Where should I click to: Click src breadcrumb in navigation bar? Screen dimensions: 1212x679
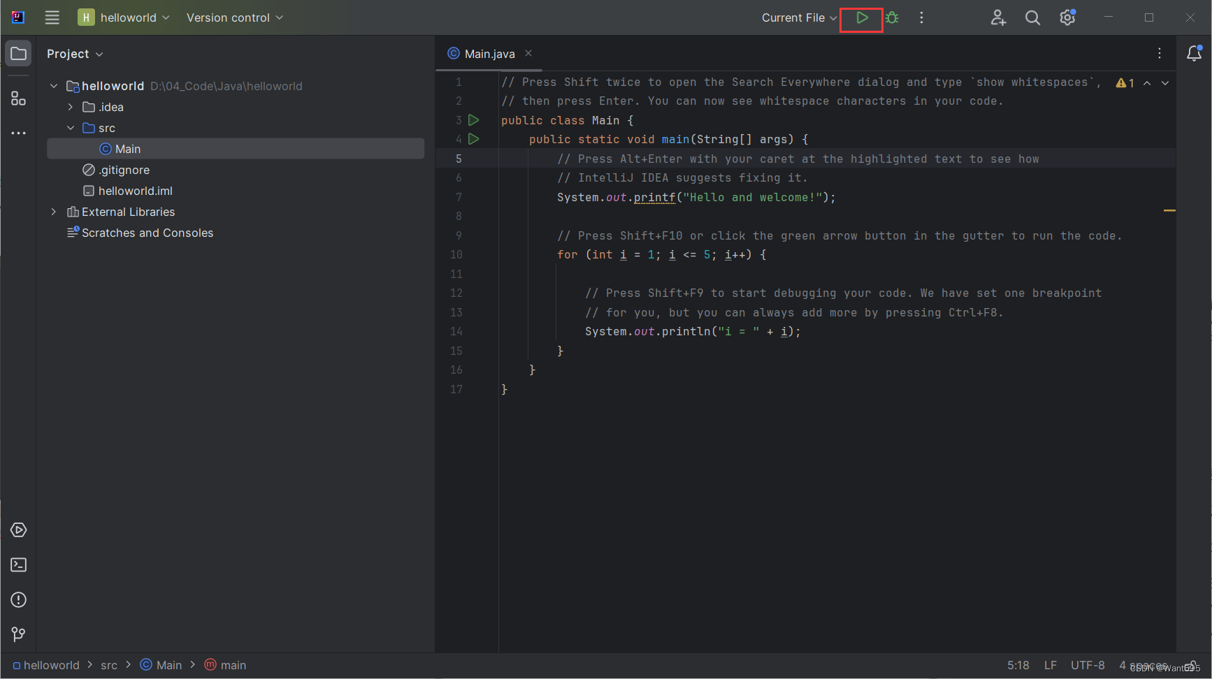pyautogui.click(x=109, y=665)
